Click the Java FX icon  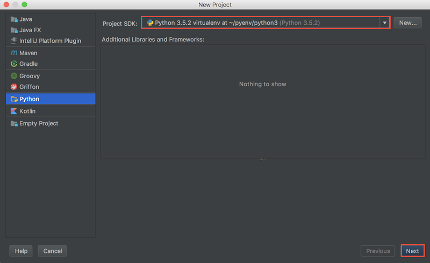click(14, 30)
